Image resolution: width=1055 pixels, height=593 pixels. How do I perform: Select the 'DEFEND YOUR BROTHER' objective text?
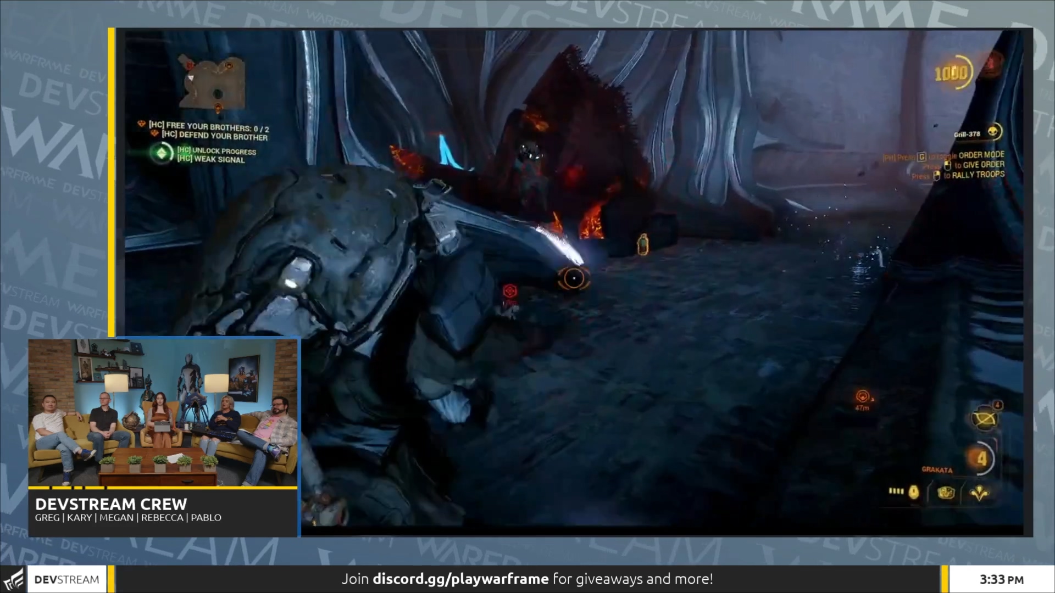pyautogui.click(x=215, y=136)
